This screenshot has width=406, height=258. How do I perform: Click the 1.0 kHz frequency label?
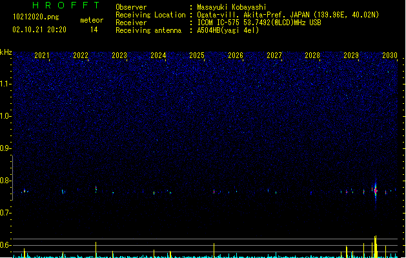(5, 116)
